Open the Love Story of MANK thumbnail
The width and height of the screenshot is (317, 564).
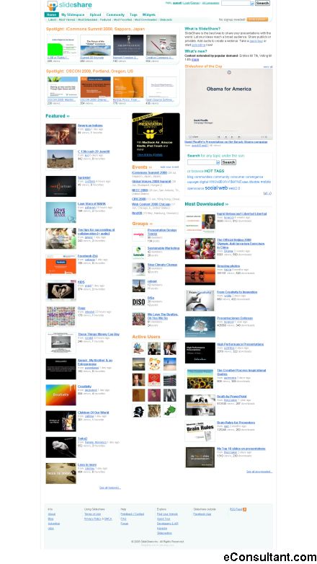click(x=61, y=212)
